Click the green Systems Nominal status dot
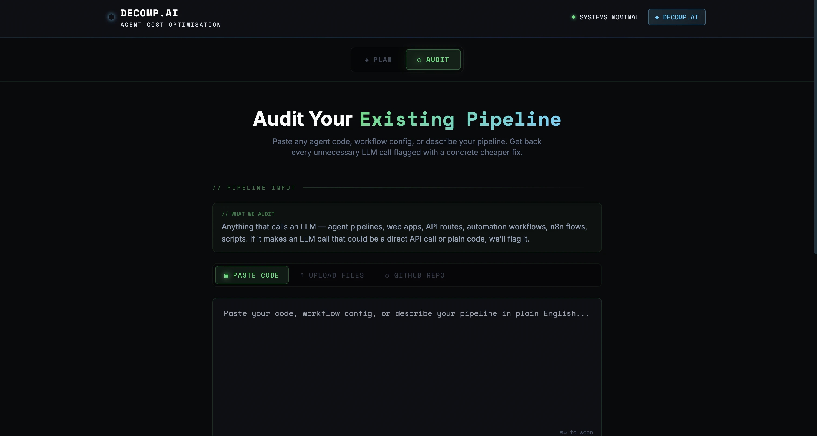The width and height of the screenshot is (817, 436). (573, 17)
